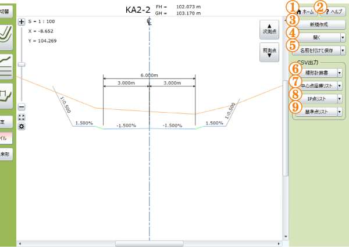Click the GH value 103.170 m
Viewport: 349px width, 247px height.
pyautogui.click(x=188, y=13)
